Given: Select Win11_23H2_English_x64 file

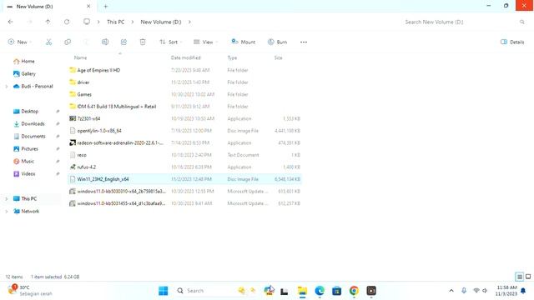Looking at the screenshot, I should click(x=184, y=179).
